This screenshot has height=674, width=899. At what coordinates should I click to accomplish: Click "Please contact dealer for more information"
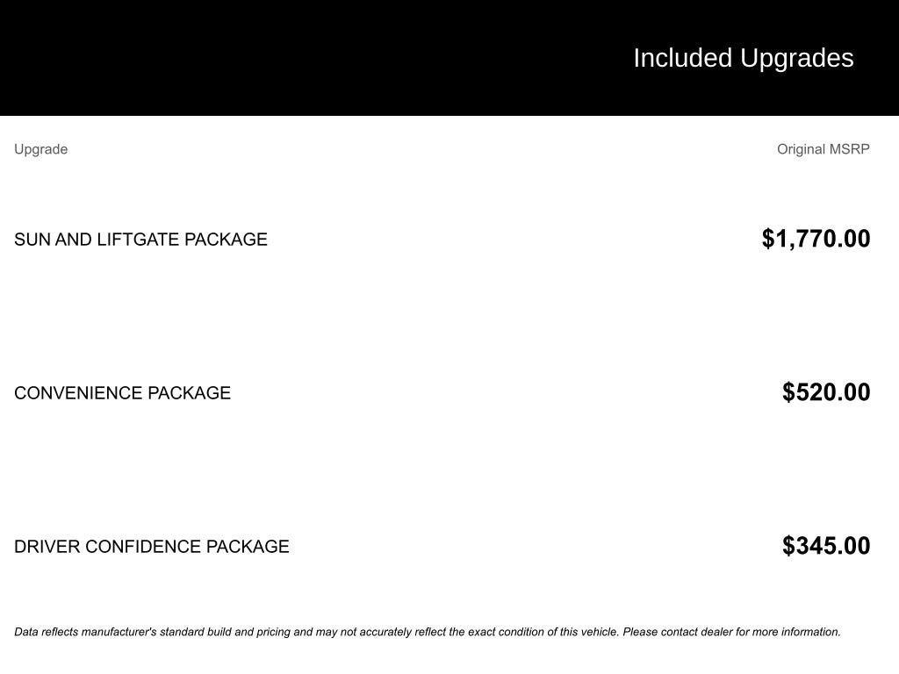tap(731, 632)
